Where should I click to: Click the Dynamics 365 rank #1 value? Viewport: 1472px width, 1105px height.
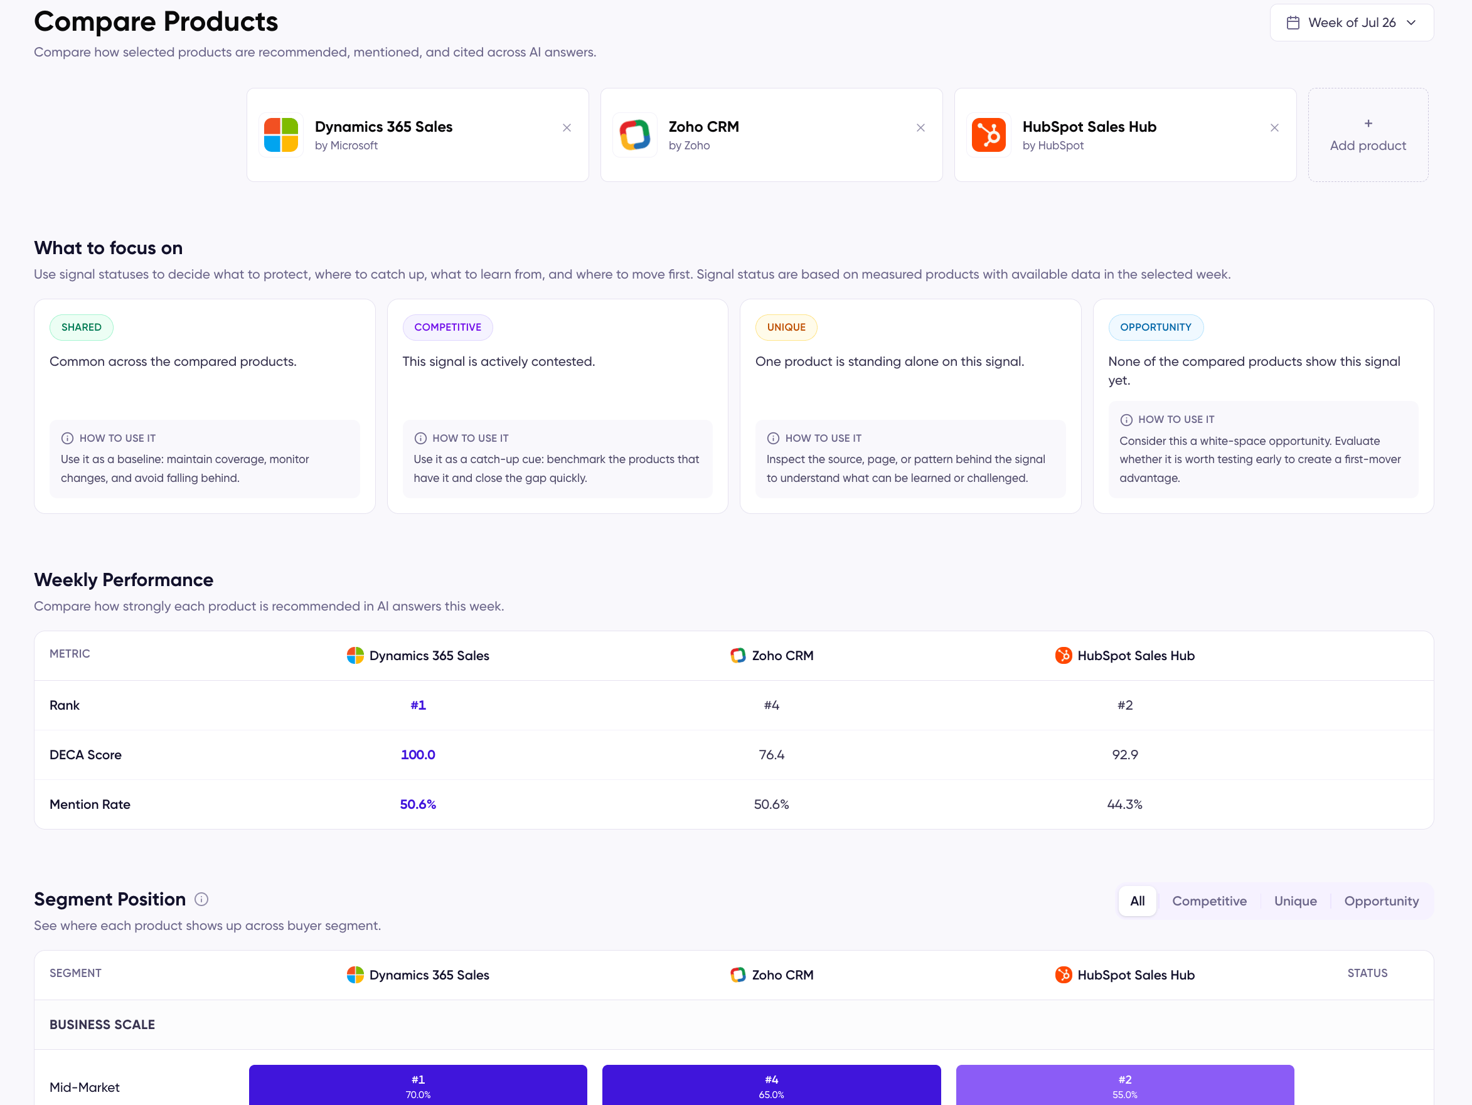pos(418,705)
